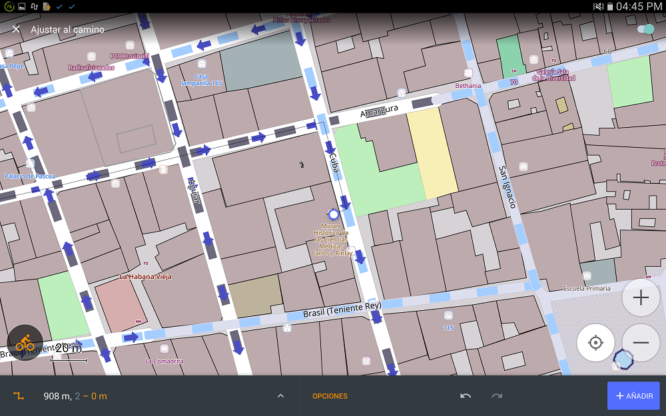The height and width of the screenshot is (416, 666).
Task: Select the Casa lamparilla 165 label
Action: point(201,80)
